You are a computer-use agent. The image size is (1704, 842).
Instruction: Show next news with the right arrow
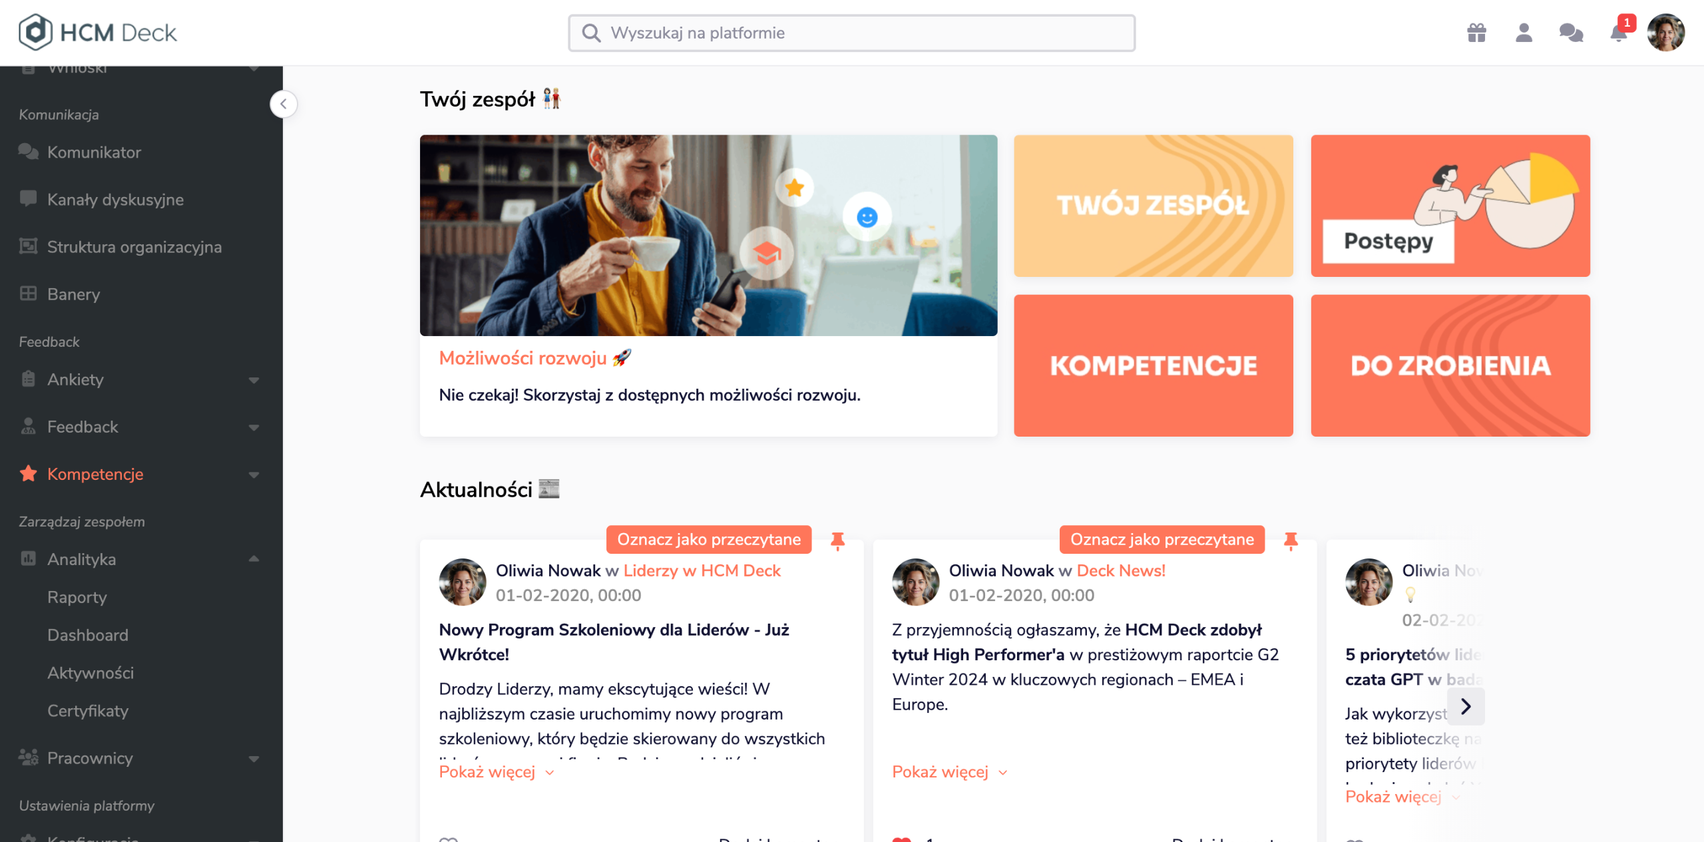click(x=1465, y=706)
